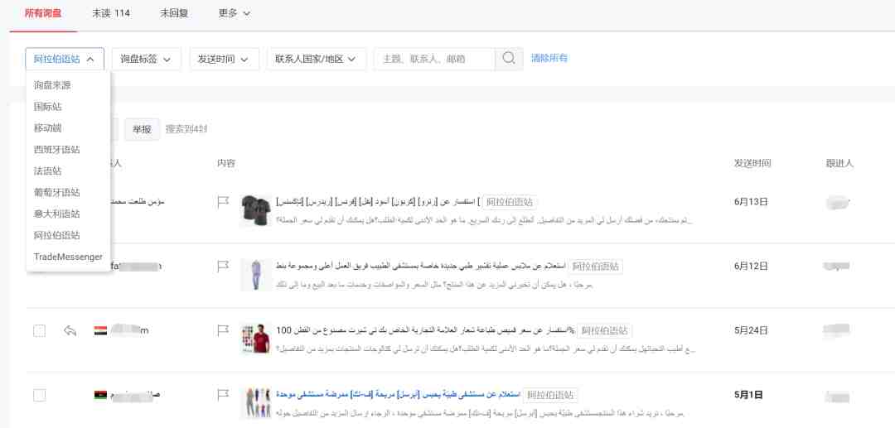Click the search magnifier icon
The image size is (895, 428).
point(509,59)
